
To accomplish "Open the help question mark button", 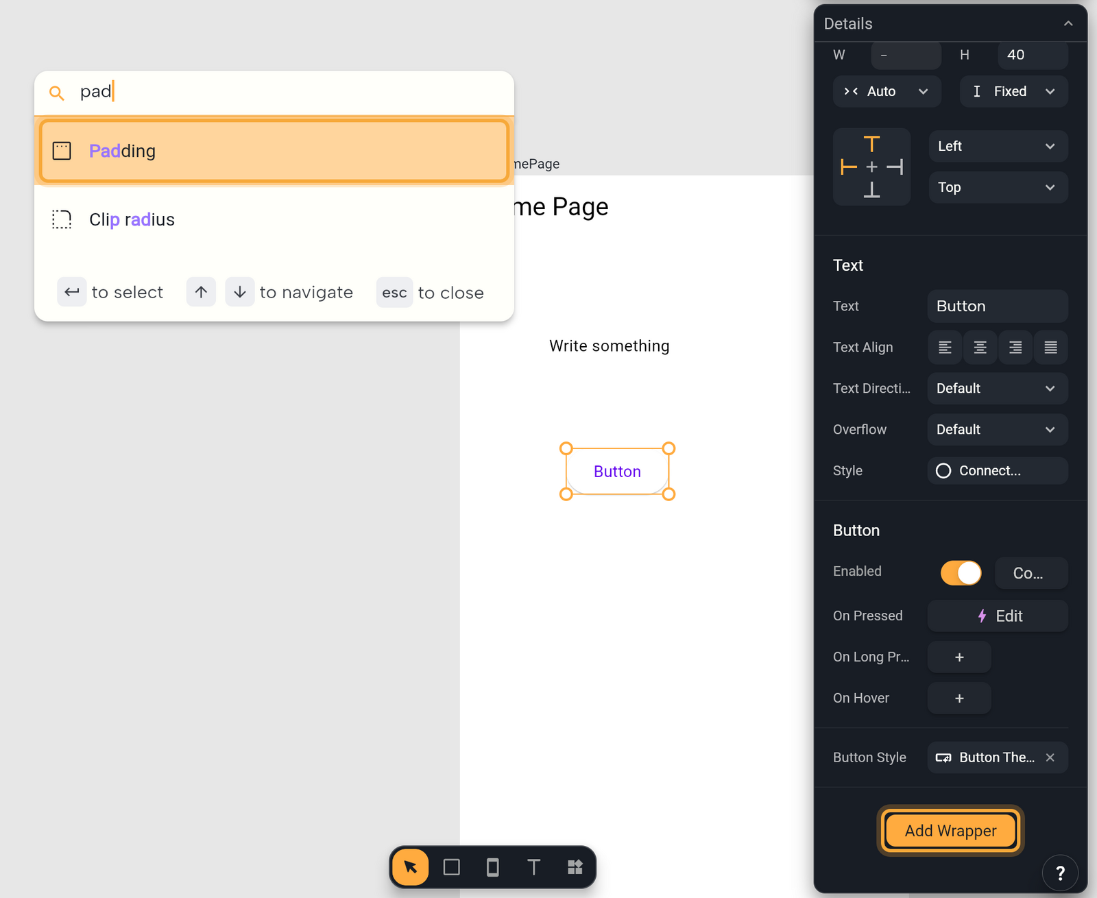I will point(1060,873).
